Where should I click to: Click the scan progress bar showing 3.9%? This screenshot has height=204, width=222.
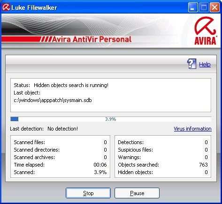point(111,119)
